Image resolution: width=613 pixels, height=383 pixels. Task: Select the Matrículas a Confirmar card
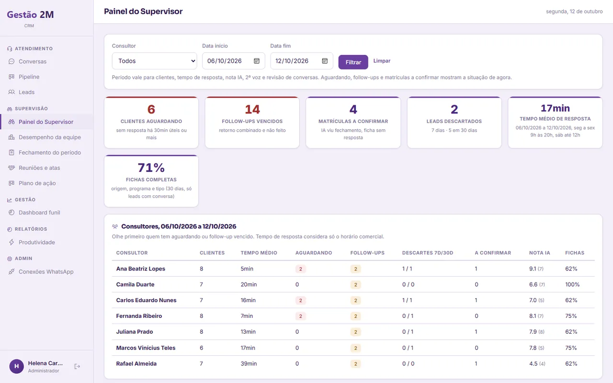[353, 123]
